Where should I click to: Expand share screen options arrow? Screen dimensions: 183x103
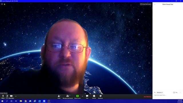tap(82, 96)
